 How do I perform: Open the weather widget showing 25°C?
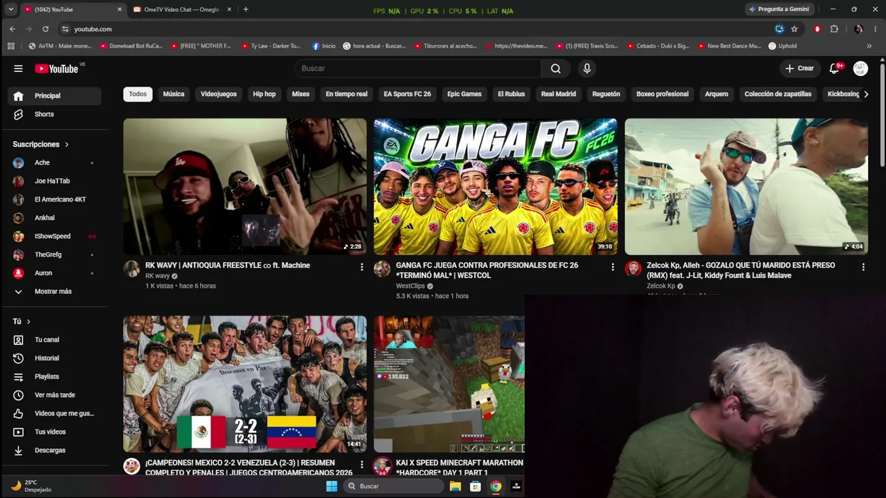pos(31,486)
